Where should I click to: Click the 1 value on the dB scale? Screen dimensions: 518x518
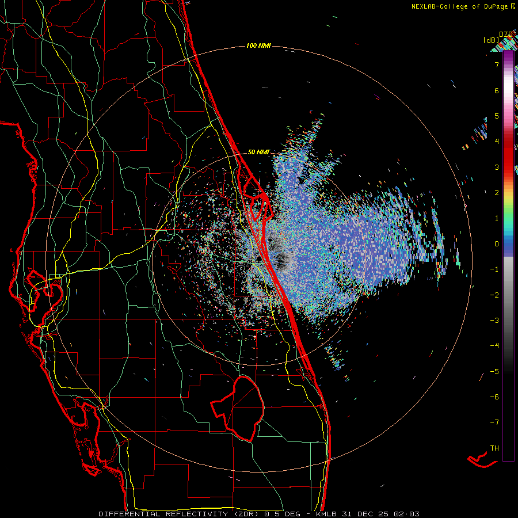click(497, 218)
